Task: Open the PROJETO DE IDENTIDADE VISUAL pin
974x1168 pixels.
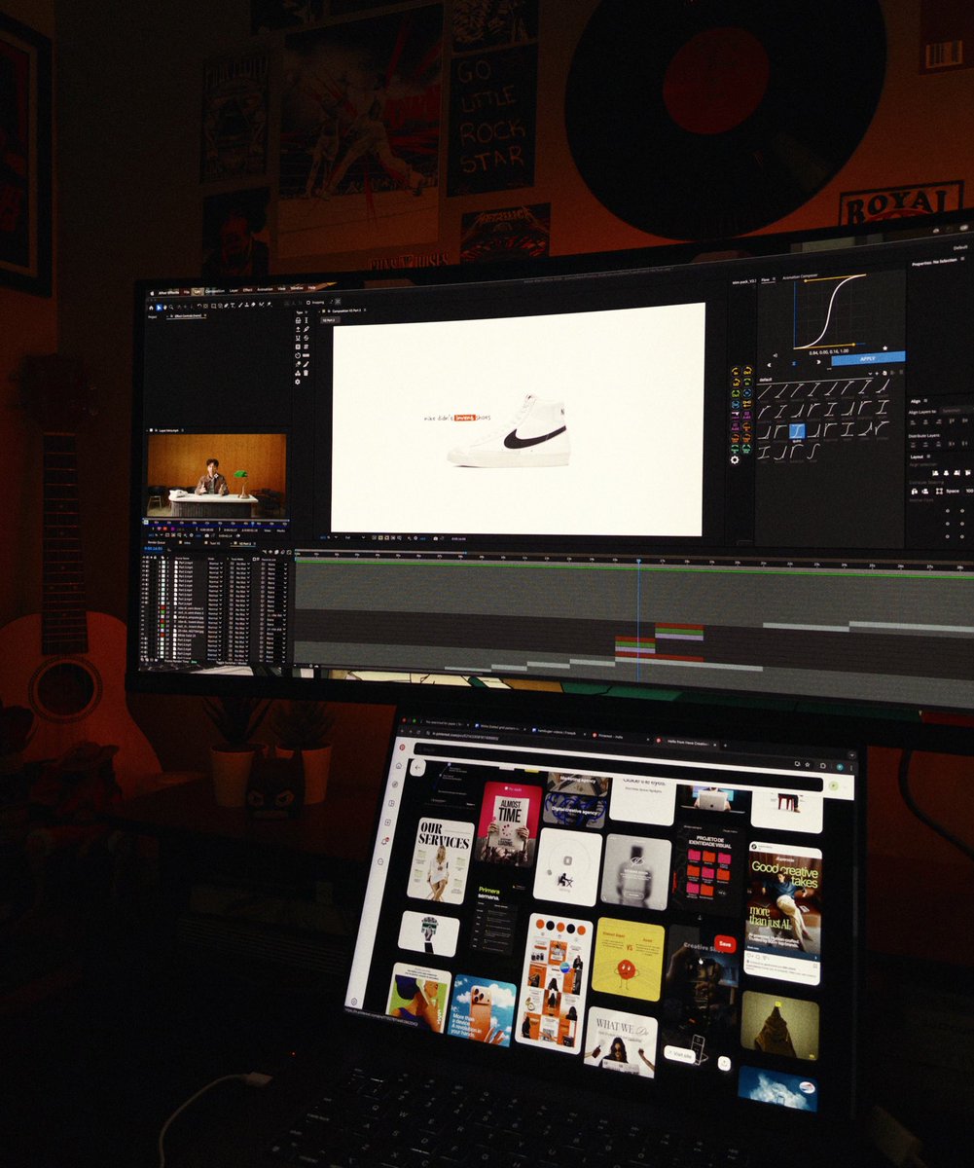Action: [707, 869]
